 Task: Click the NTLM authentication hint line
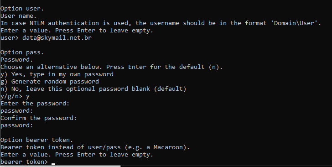161,23
